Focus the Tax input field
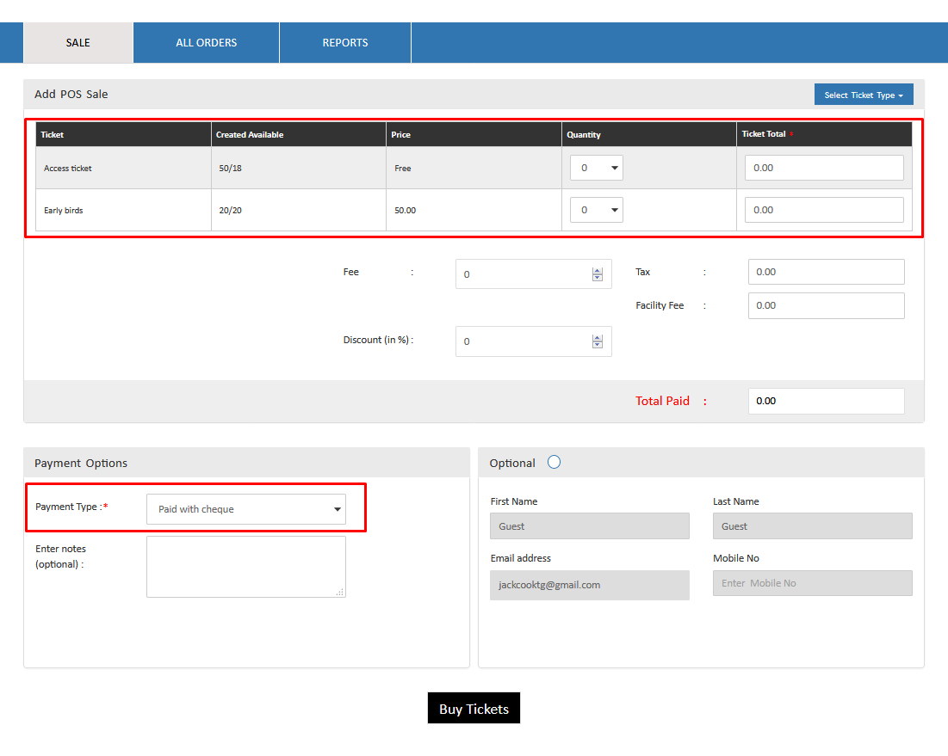This screenshot has width=948, height=756. pyautogui.click(x=826, y=272)
